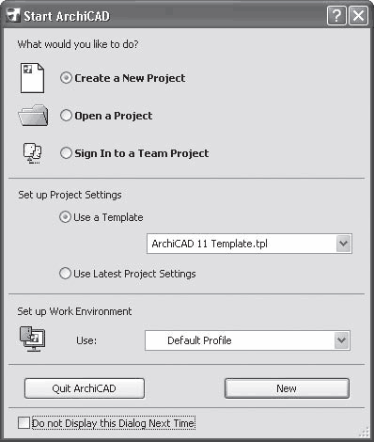Click the ArchiCAD title bar icon

(13, 16)
